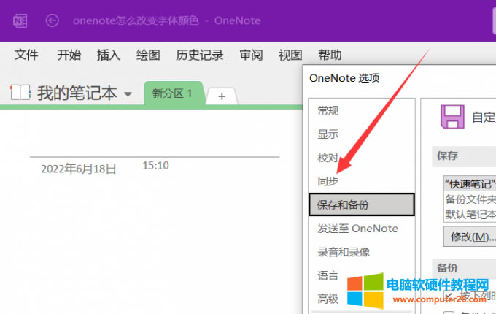
Task: Click the back arrow button in title bar
Action: pos(53,20)
